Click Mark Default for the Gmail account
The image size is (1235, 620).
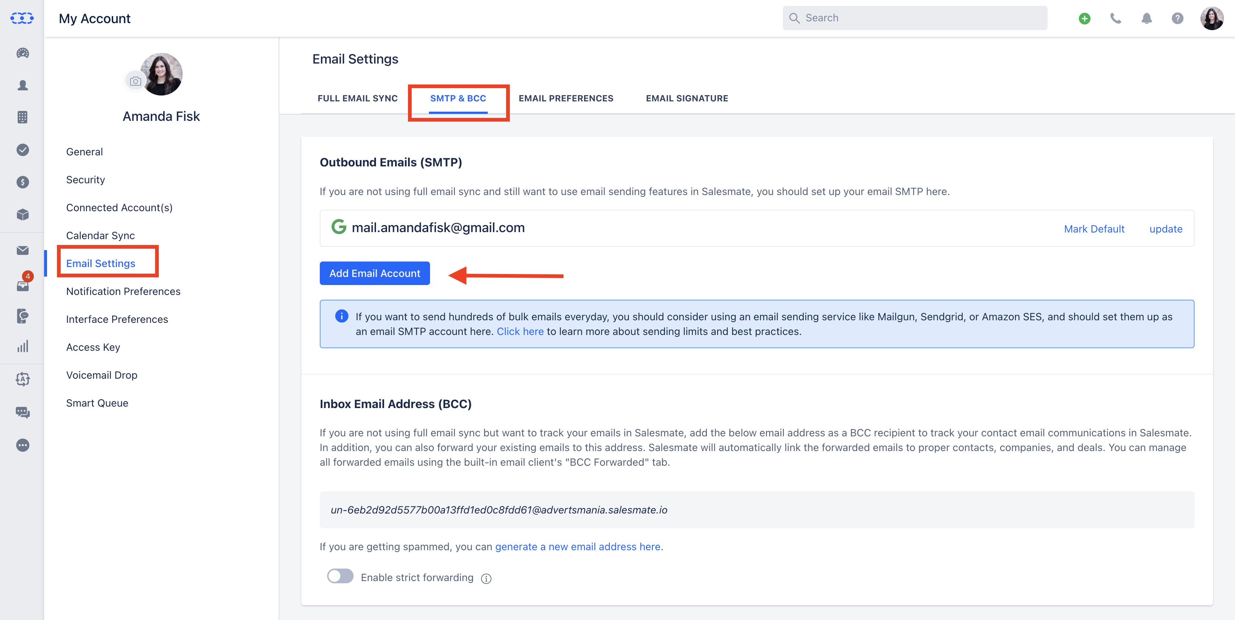(1094, 229)
